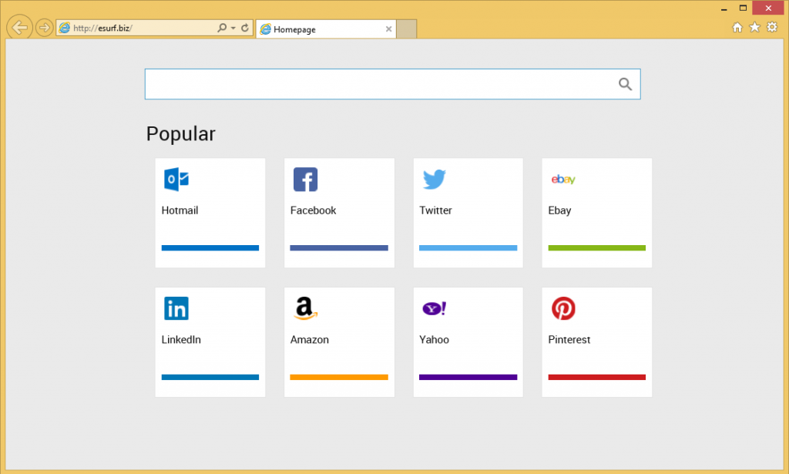789x474 pixels.
Task: Click the search magnifier icon in page
Action: tap(625, 84)
